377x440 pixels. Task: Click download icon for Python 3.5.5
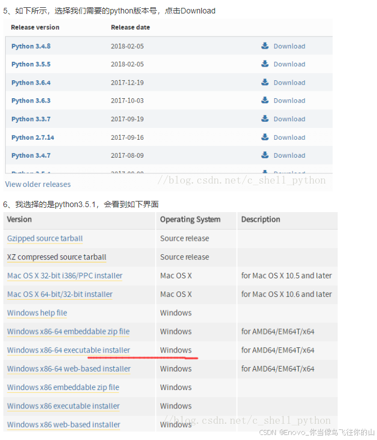(265, 64)
